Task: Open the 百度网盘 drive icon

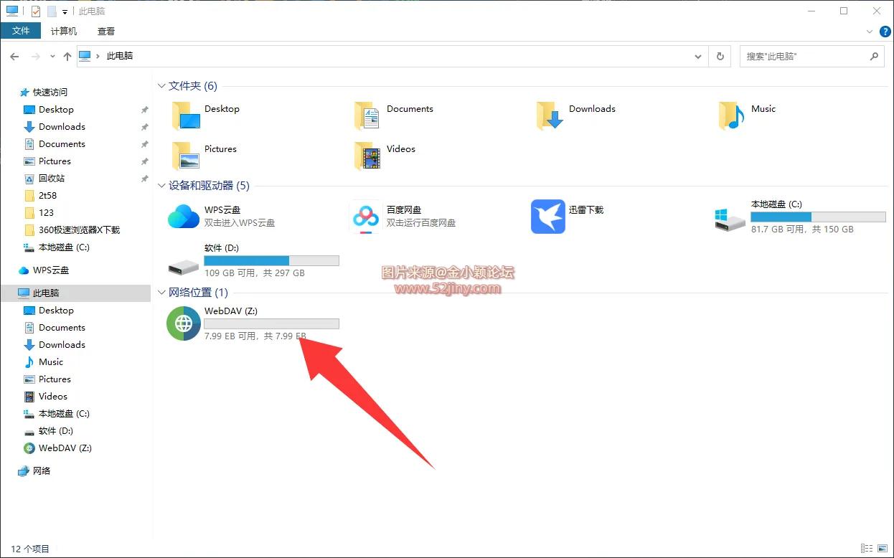Action: [x=366, y=217]
